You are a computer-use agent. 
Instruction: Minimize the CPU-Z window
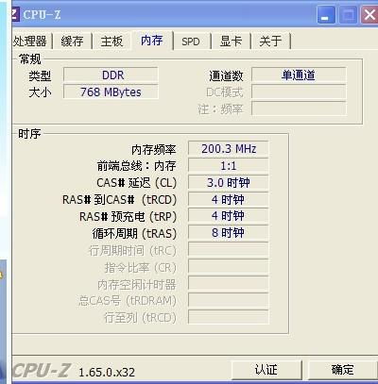[326, 15]
